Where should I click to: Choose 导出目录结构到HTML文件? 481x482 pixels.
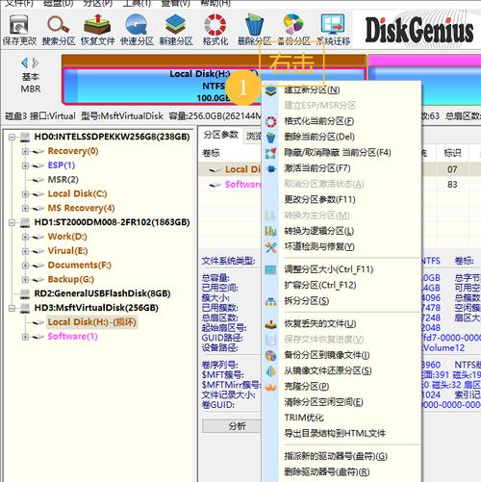pos(335,434)
